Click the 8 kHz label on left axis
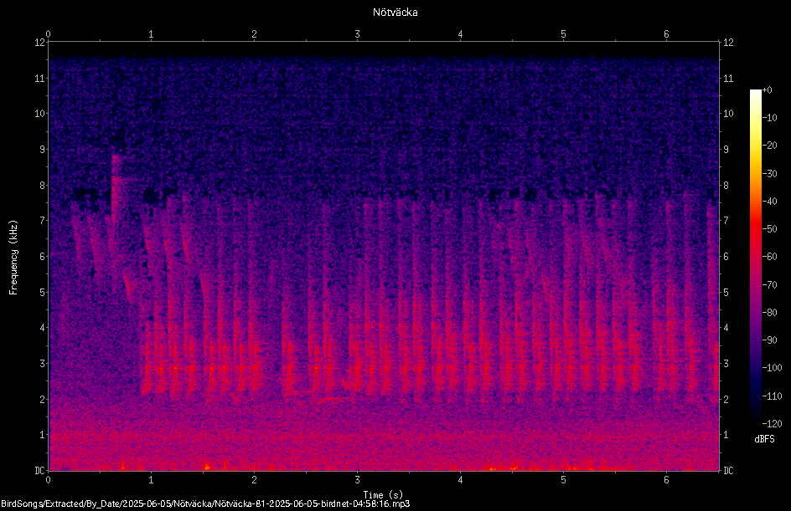The width and height of the screenshot is (791, 511). coord(43,185)
